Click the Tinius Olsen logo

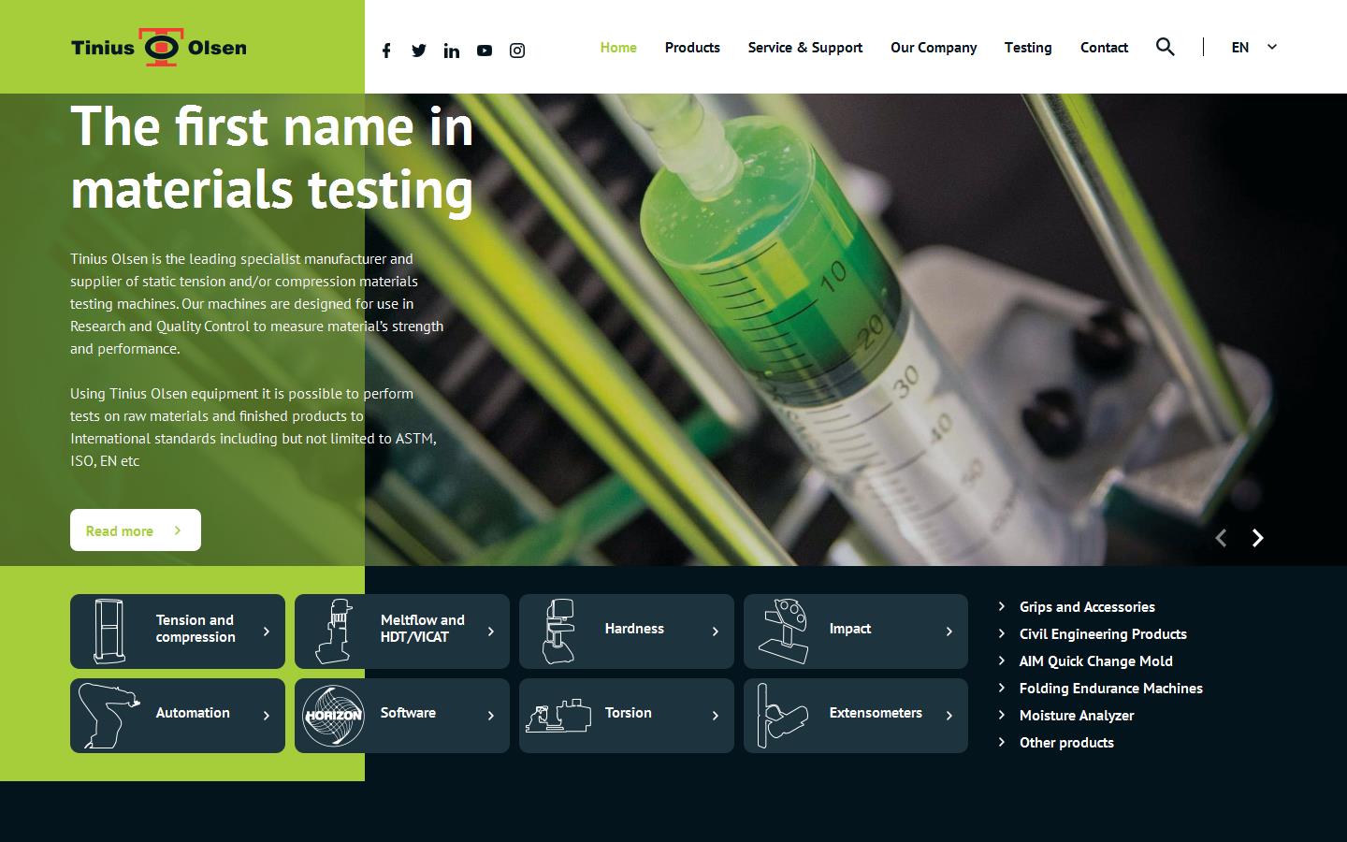pos(159,47)
